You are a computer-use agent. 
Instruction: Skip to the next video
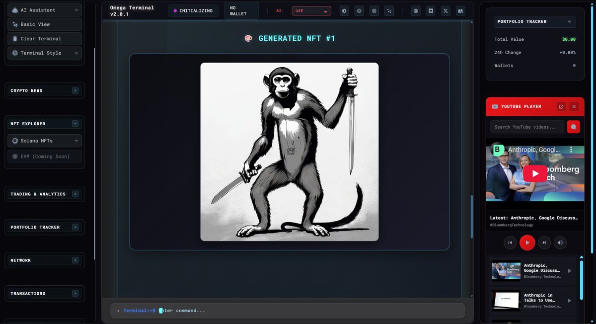(x=544, y=243)
